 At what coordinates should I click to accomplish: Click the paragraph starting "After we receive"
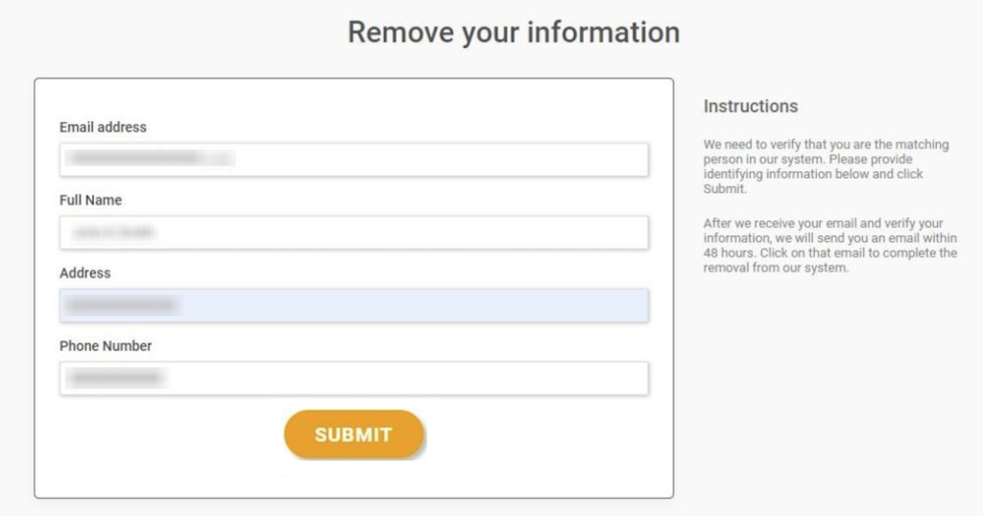829,246
